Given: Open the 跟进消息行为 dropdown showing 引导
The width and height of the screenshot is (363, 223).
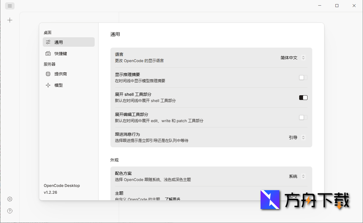Looking at the screenshot, I should pos(297,137).
